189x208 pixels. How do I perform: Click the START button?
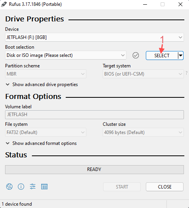click(122, 187)
